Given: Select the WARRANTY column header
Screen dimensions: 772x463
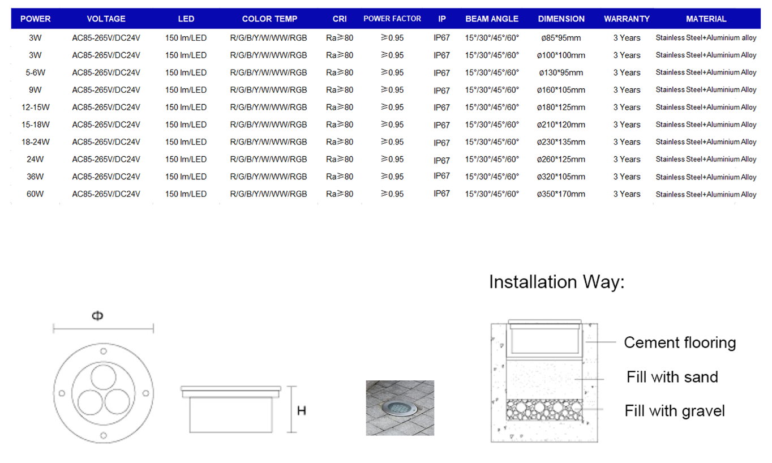Looking at the screenshot, I should click(627, 19).
